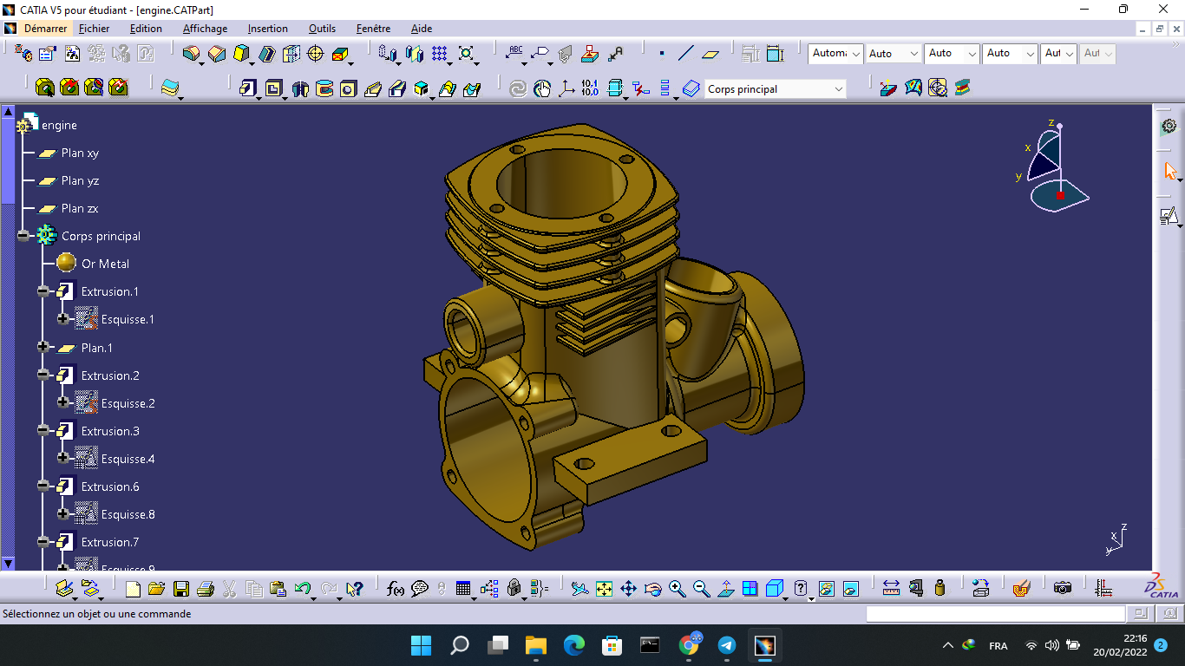This screenshot has height=666, width=1185.
Task: Click the command input field in status bar
Action: [x=996, y=614]
